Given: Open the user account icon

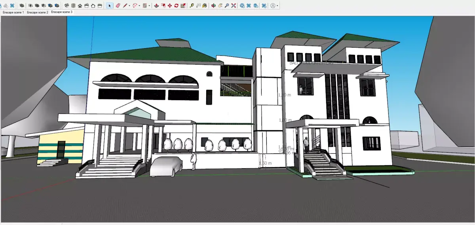Looking at the screenshot, I should click(273, 6).
